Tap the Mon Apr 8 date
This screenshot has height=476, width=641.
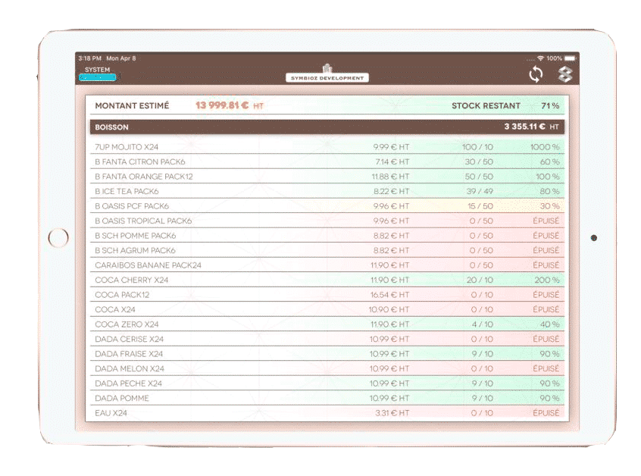[x=121, y=58]
